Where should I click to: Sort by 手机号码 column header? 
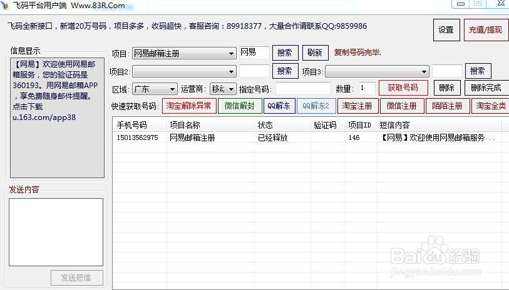(140, 125)
